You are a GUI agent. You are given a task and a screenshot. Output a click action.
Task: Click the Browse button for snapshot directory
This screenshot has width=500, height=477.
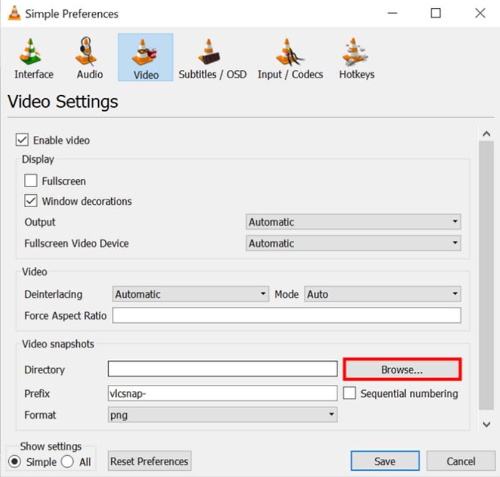click(x=402, y=369)
